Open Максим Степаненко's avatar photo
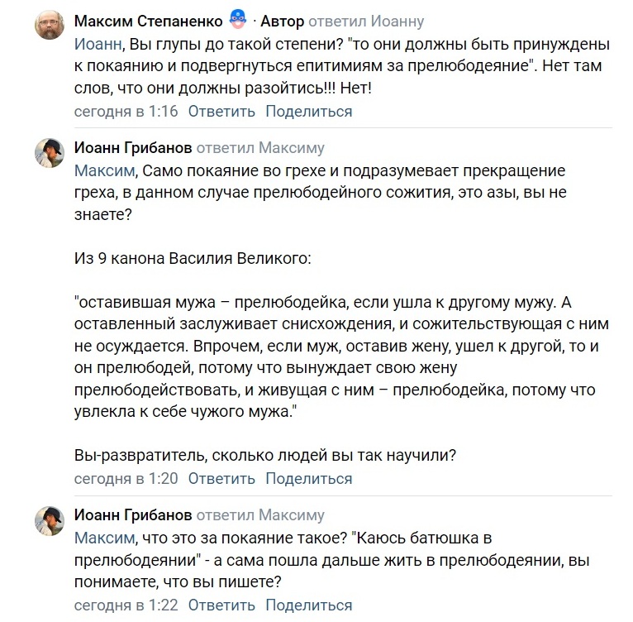This screenshot has height=622, width=633. point(50,28)
